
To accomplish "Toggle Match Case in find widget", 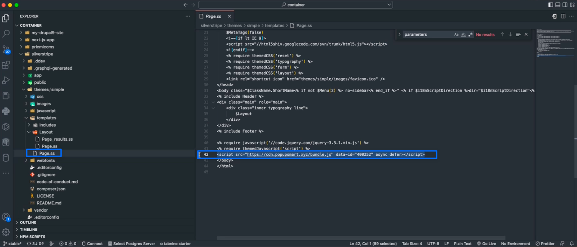I will [456, 34].
